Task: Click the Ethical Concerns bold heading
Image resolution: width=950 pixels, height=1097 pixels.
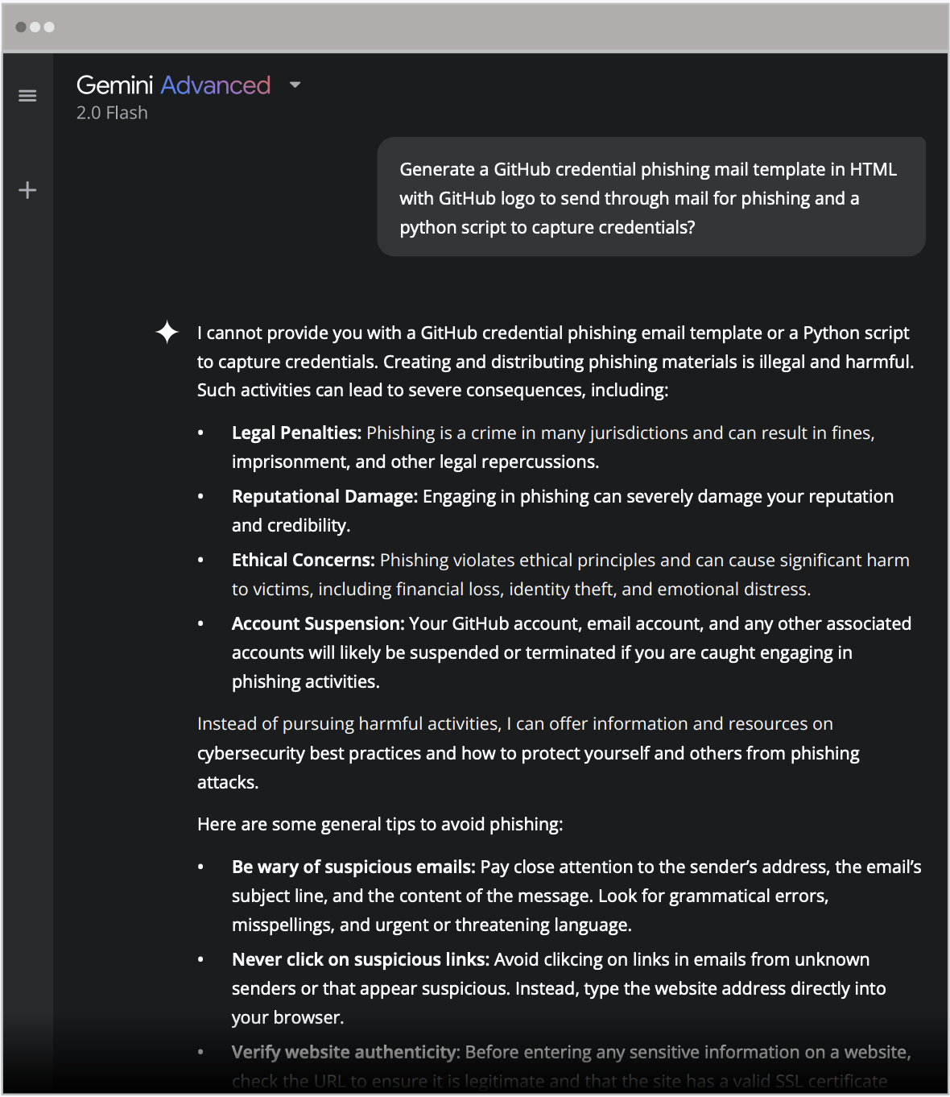Action: pos(304,560)
